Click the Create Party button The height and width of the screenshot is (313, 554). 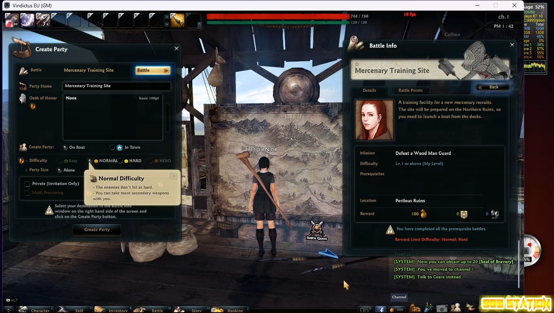(97, 230)
